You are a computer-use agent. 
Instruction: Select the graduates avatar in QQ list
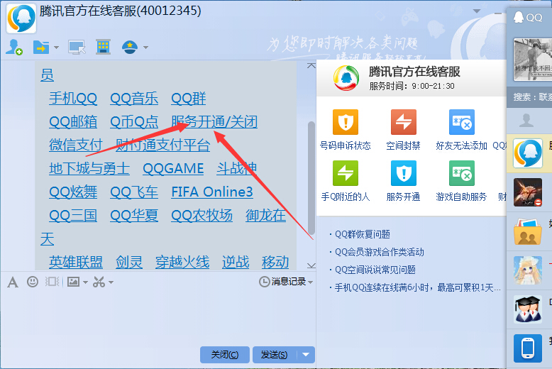pos(527,309)
